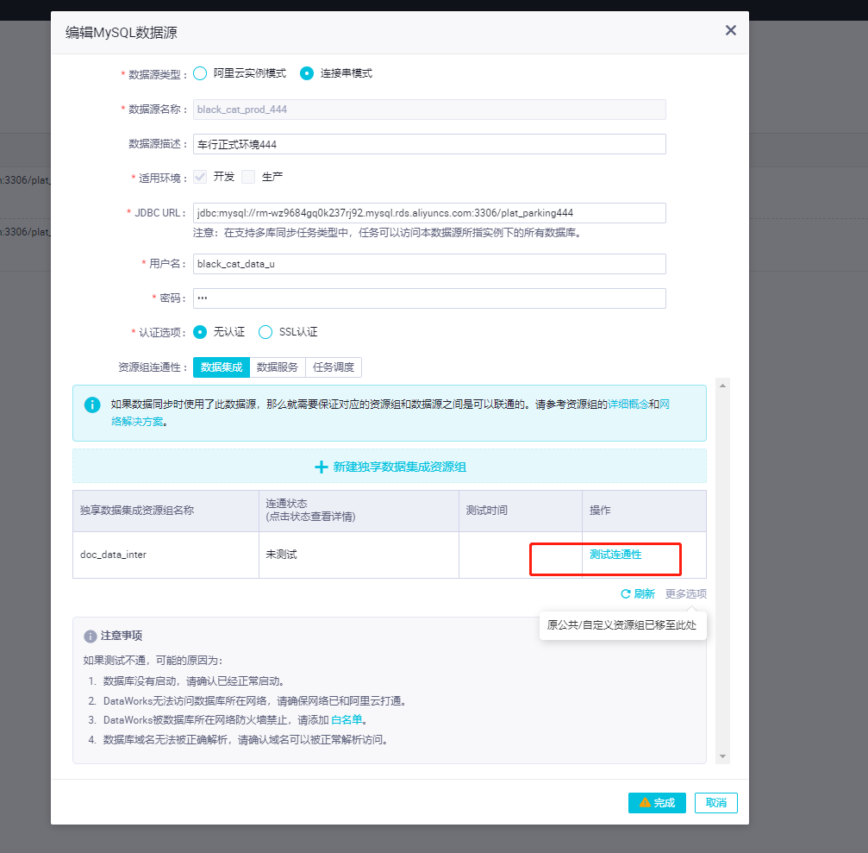Click the 注意事项 info icon
868x853 pixels.
(91, 637)
